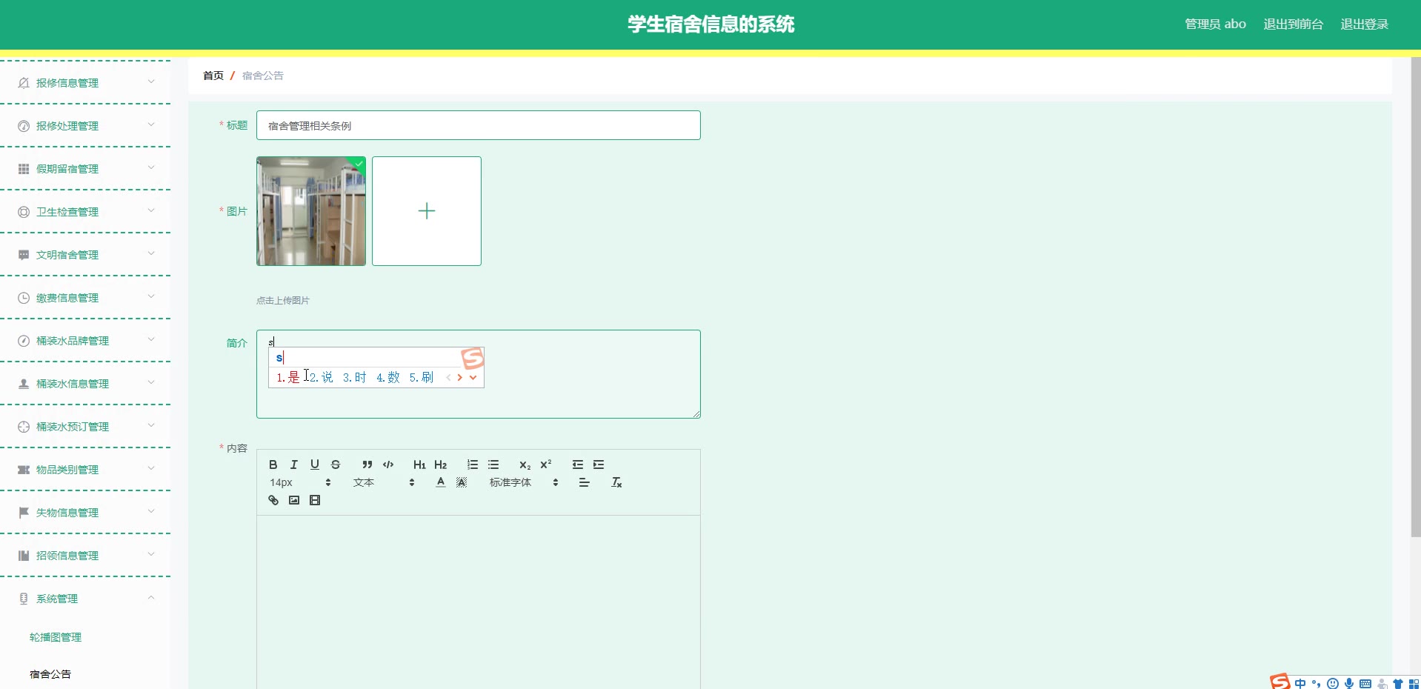
Task: Pick text color in editor toolbar
Action: 441,482
